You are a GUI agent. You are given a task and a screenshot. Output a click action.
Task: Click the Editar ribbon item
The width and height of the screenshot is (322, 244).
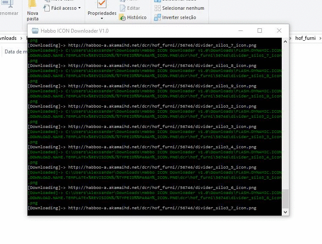pos(130,8)
